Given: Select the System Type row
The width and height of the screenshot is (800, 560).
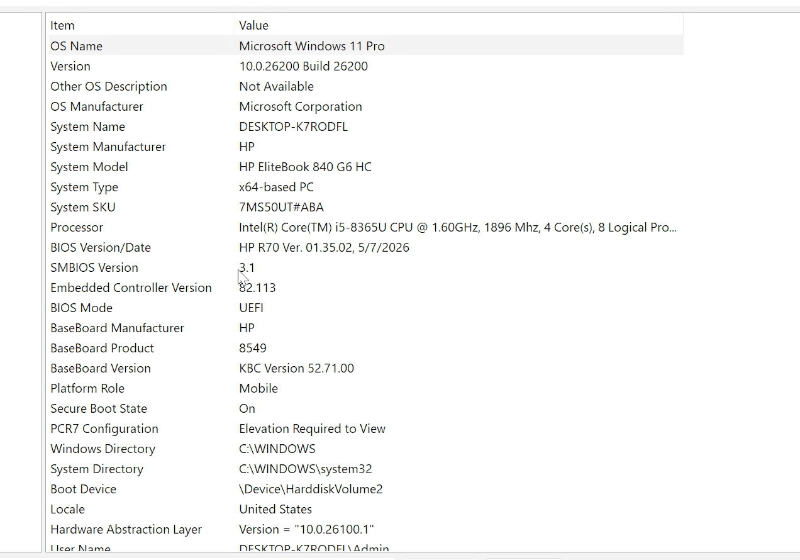Looking at the screenshot, I should (x=366, y=187).
